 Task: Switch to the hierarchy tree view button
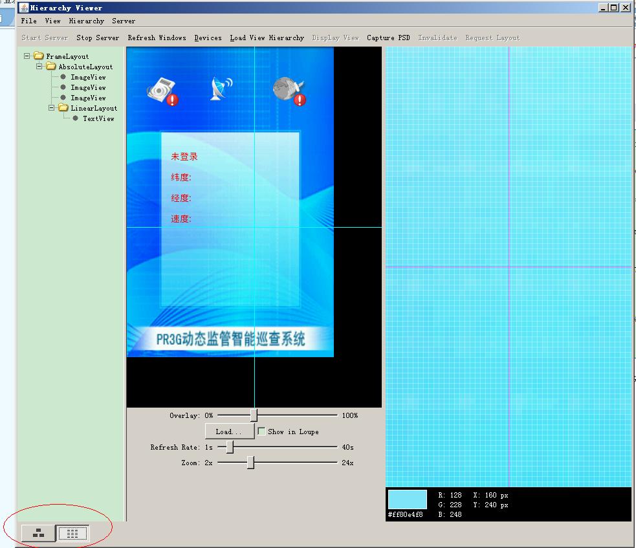39,533
